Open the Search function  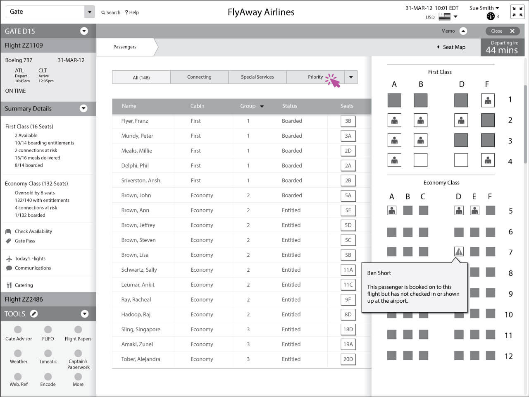(111, 12)
